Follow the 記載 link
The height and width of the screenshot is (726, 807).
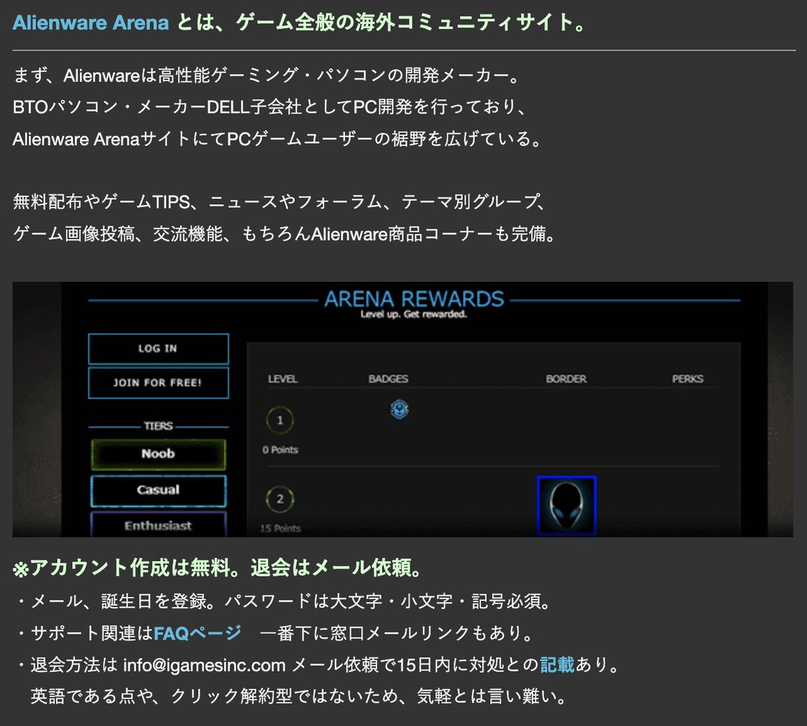pos(558,665)
